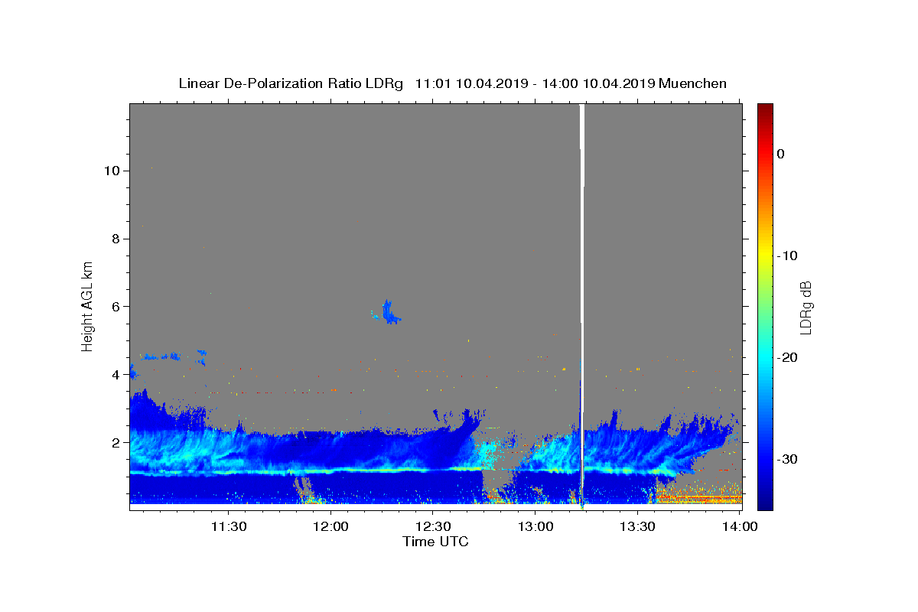Screen dimensions: 918x612
Task: Click the 11:30 time tick label
Action: tap(228, 526)
